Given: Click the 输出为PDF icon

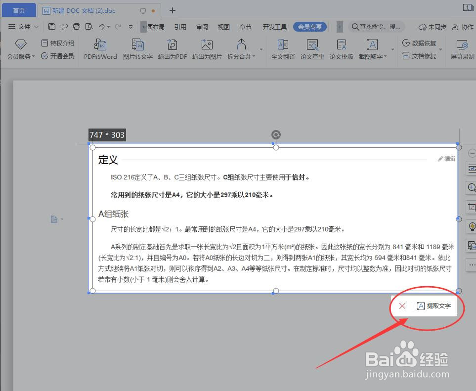Looking at the screenshot, I should (172, 49).
